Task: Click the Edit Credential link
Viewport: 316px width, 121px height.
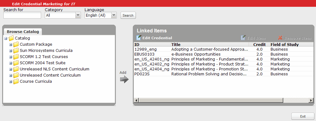Action: (157, 38)
